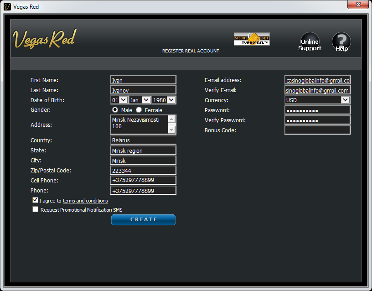
Task: Click the City input field
Action: [143, 160]
